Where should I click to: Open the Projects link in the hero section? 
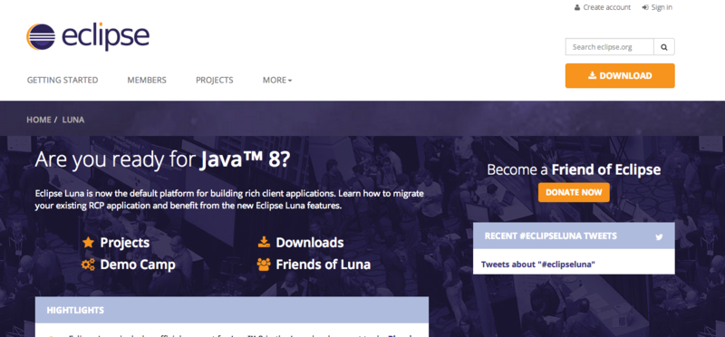click(x=125, y=242)
